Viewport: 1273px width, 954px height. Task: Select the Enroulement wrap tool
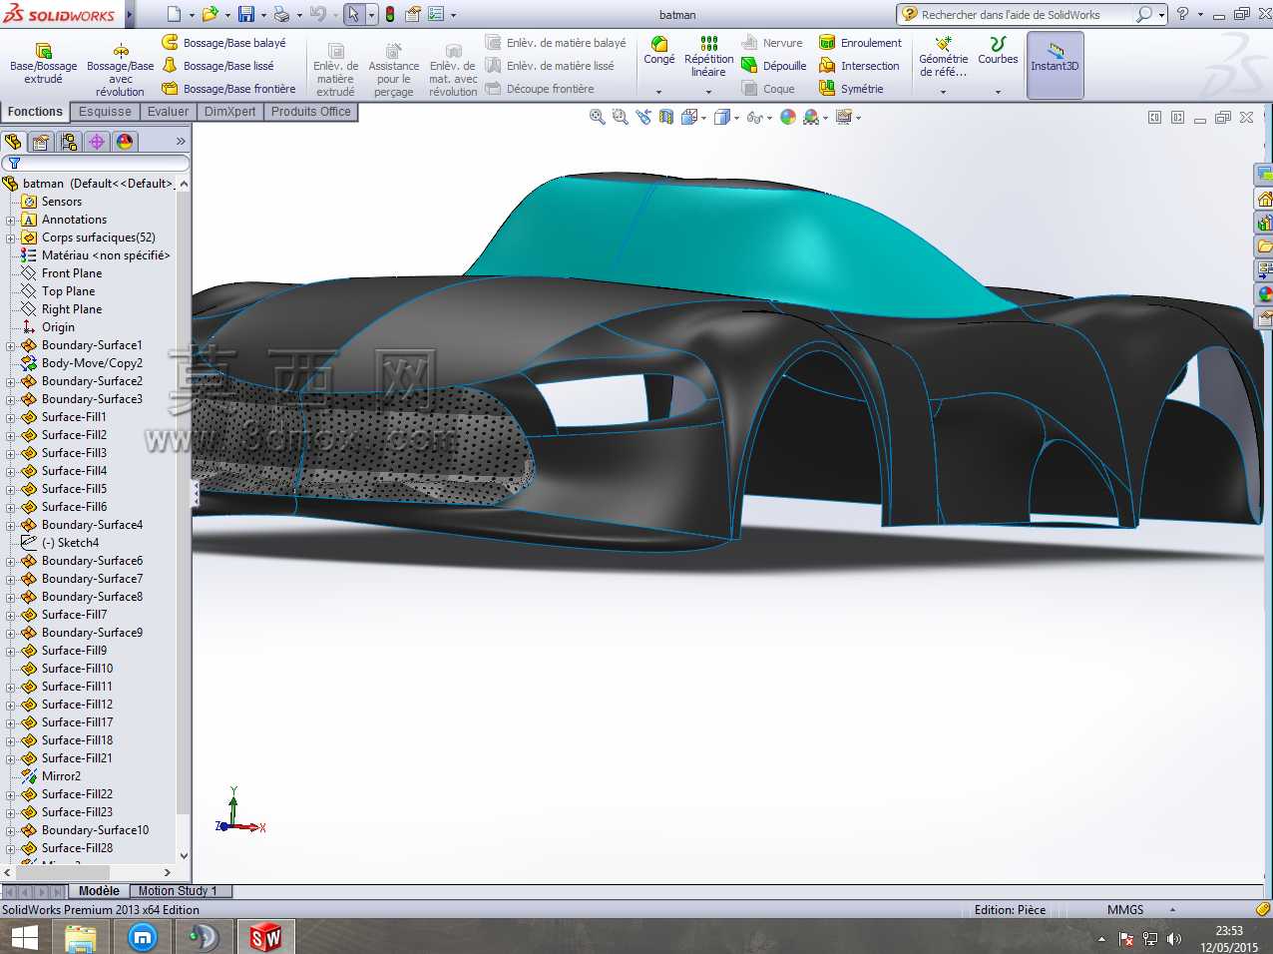coord(860,43)
